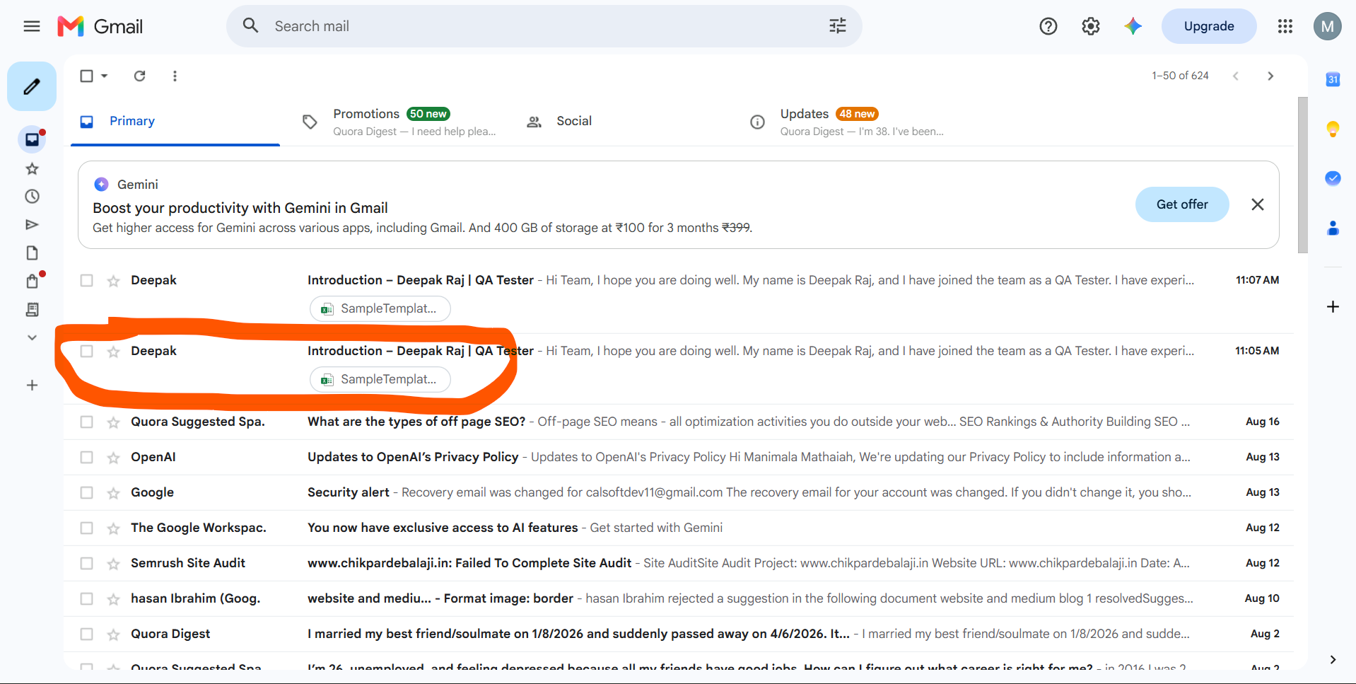This screenshot has height=684, width=1356.
Task: Open Google Calendar side panel
Action: 1333,79
